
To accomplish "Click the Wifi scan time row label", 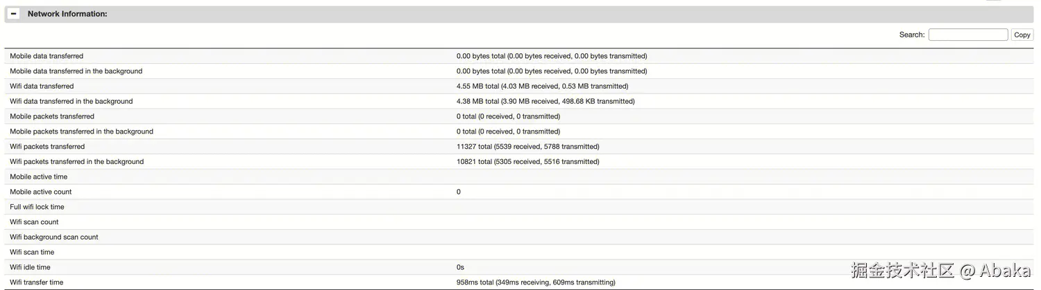I will 32,253.
